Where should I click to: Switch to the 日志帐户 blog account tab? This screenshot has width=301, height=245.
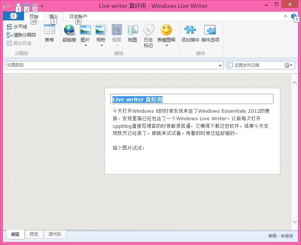coord(78,16)
